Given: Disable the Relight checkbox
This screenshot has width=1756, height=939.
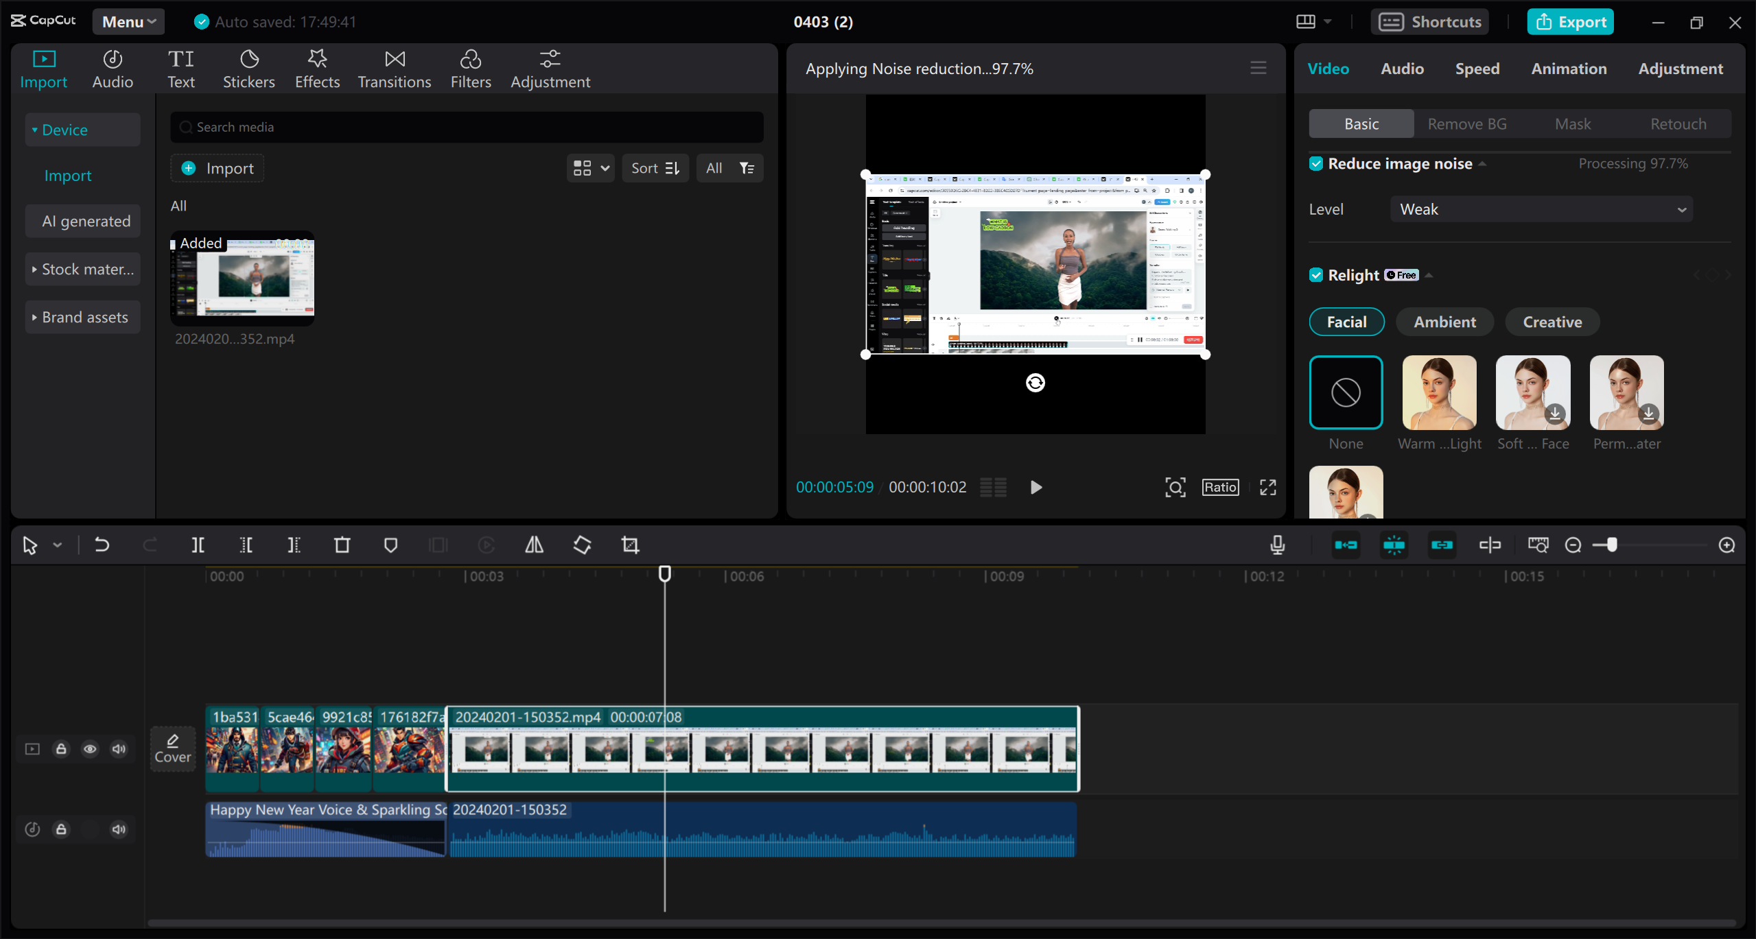Looking at the screenshot, I should coord(1315,275).
